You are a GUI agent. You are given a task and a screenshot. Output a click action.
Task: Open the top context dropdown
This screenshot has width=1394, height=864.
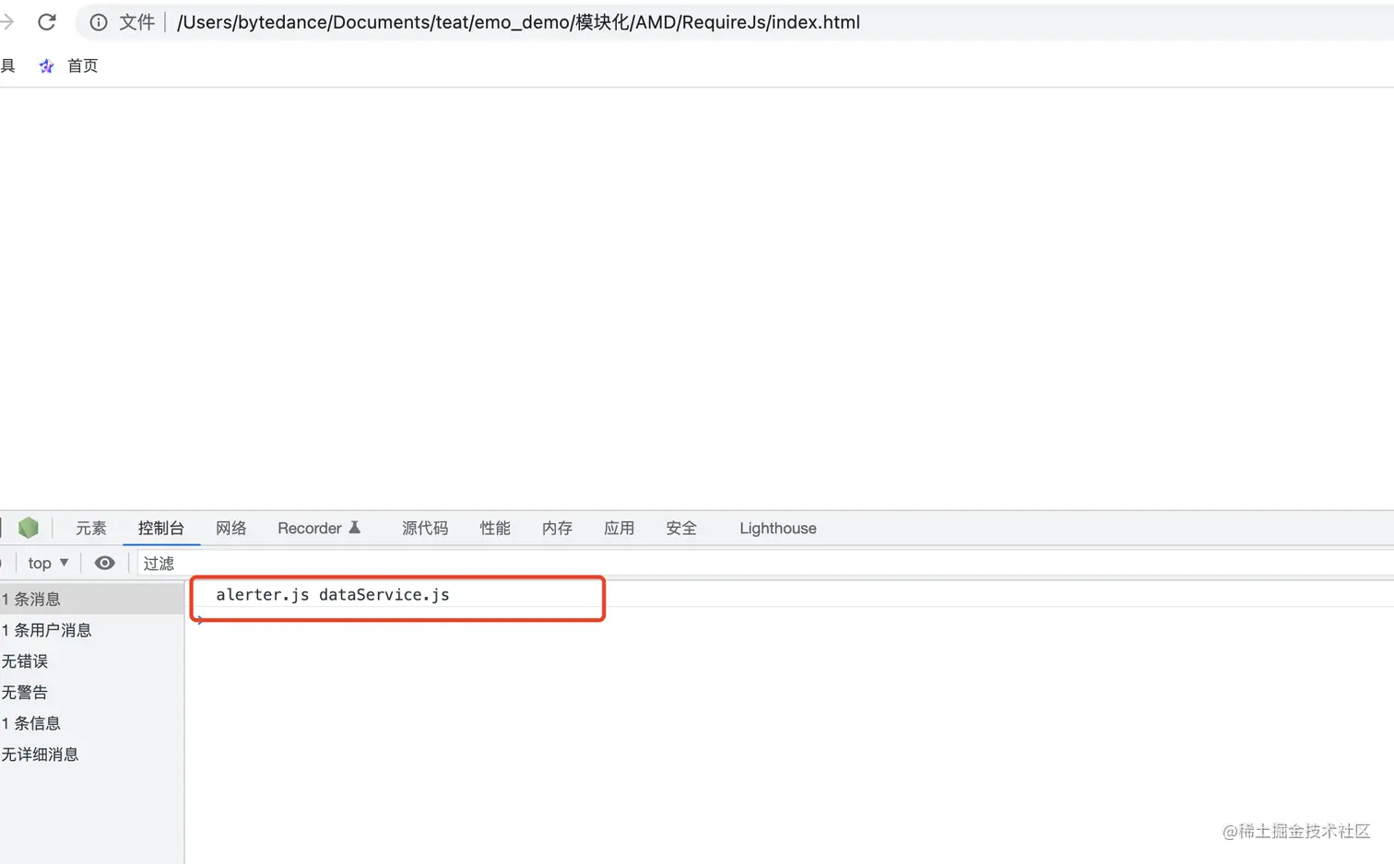coord(48,563)
